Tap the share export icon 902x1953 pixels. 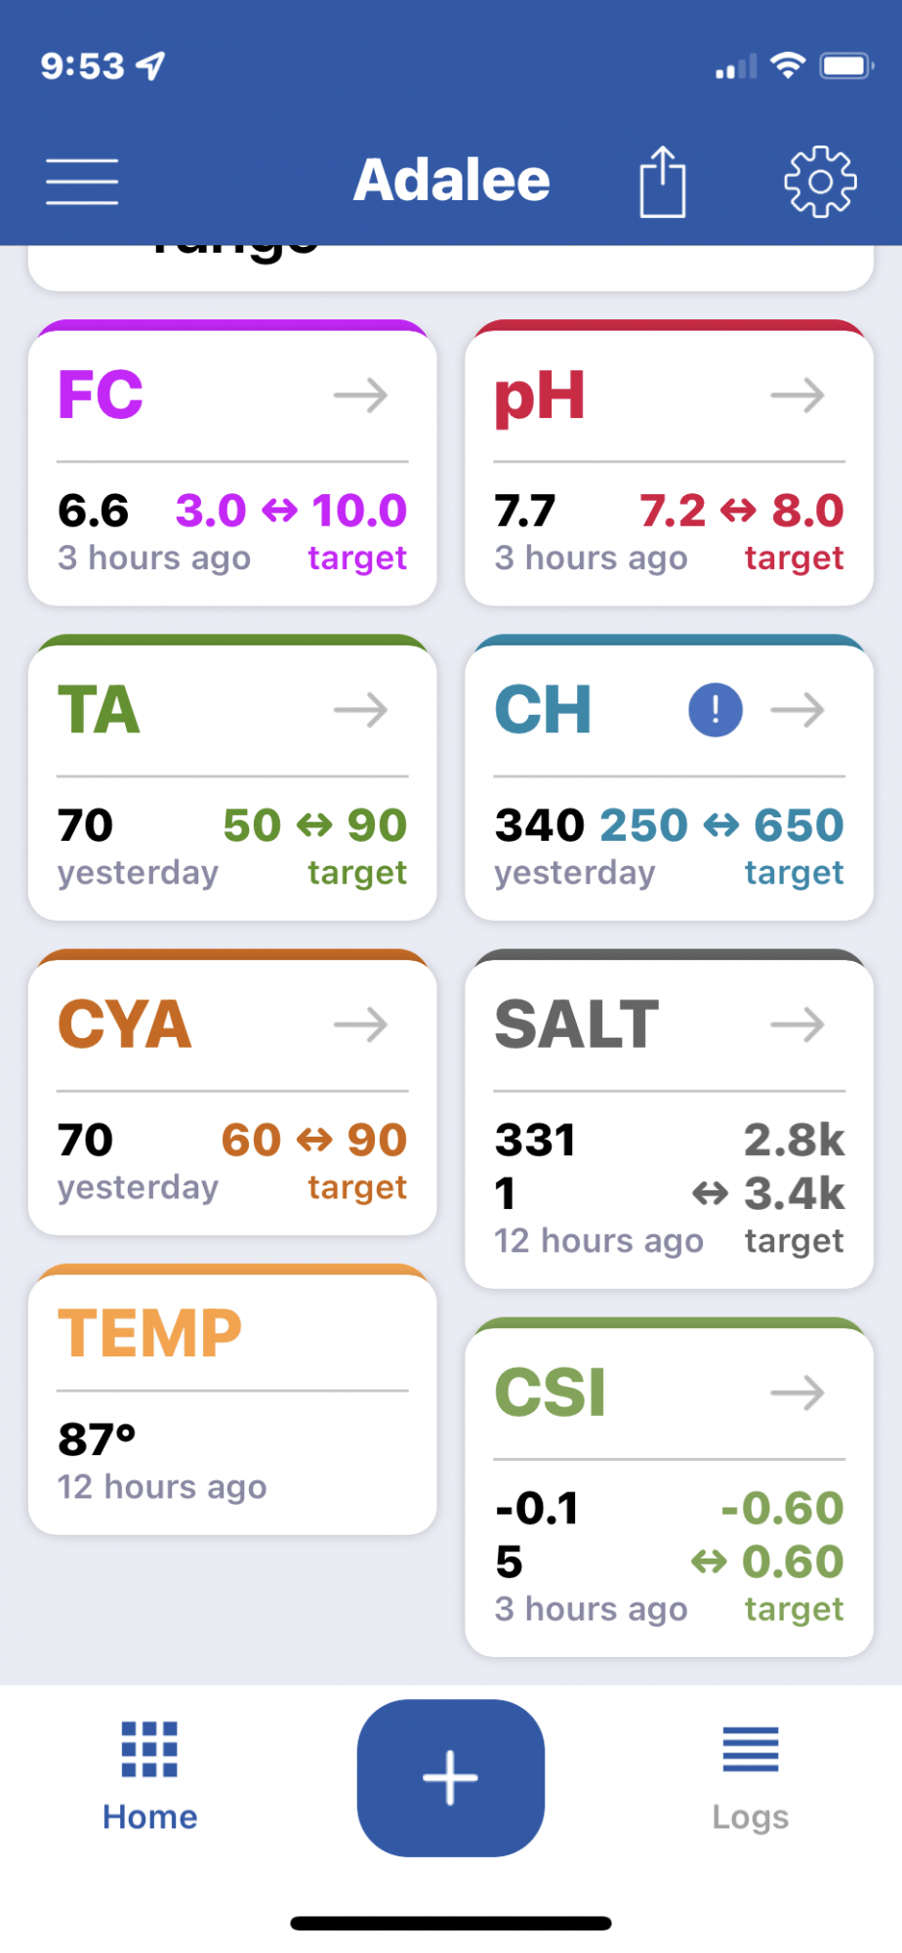[663, 182]
